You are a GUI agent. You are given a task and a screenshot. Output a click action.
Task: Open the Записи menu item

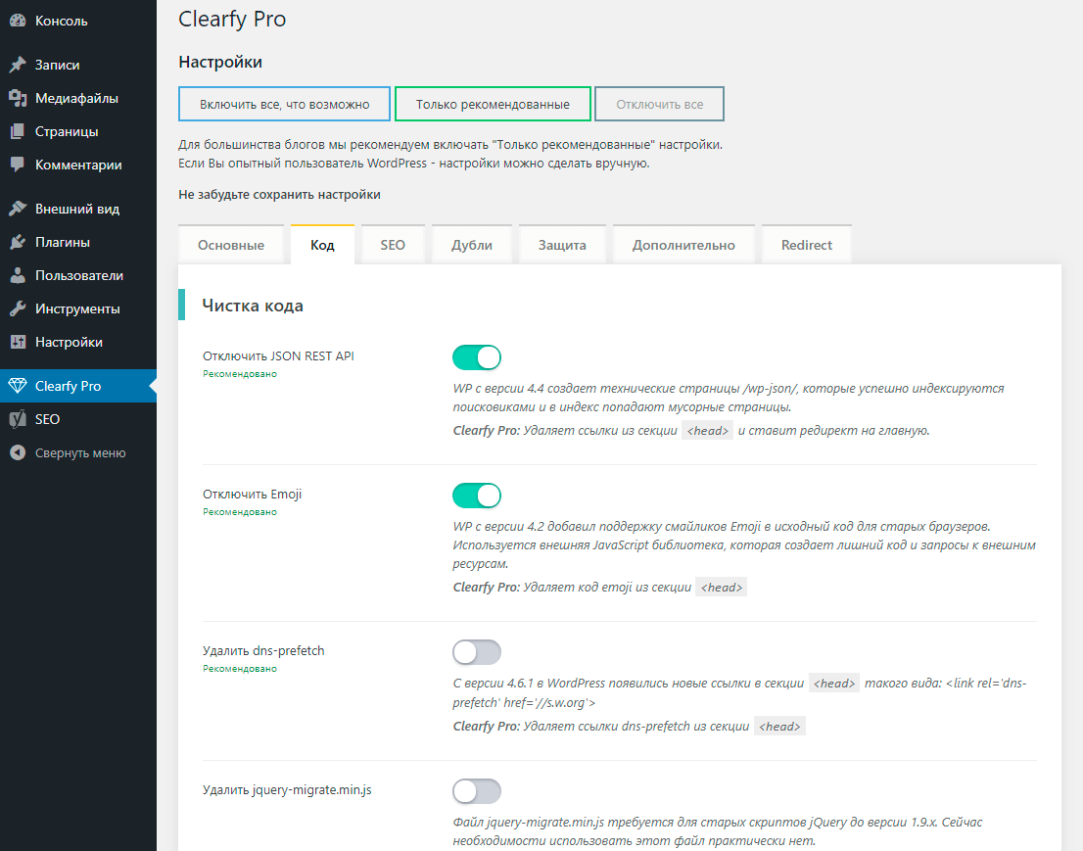(78, 65)
